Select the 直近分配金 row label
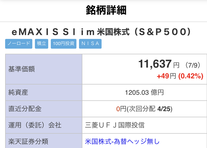This screenshot has width=207, height=148. (25, 109)
